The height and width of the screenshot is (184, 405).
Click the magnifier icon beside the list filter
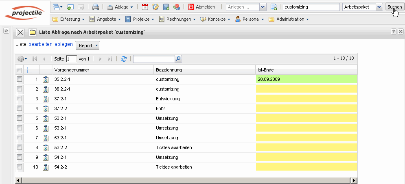(178, 59)
